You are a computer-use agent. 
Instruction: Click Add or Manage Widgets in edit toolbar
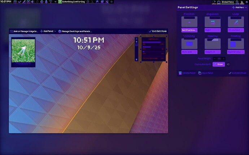(24, 31)
